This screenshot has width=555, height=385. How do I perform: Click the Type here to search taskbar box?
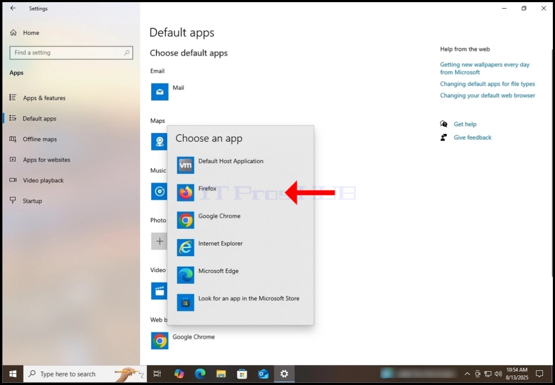pos(85,374)
